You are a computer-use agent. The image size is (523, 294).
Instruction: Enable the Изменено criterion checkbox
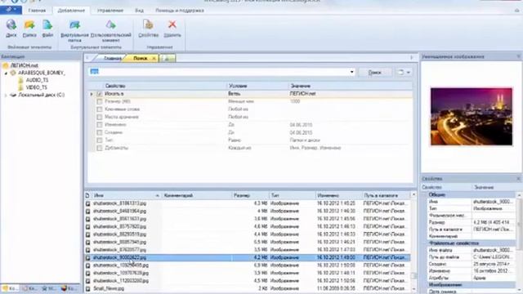(x=100, y=125)
